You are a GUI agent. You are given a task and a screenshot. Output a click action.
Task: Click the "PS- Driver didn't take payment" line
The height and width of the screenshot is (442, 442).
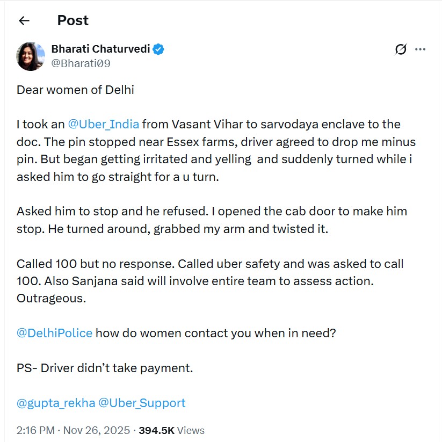point(105,368)
